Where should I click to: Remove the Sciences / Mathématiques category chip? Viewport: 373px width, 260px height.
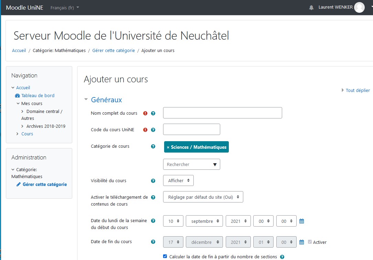168,147
